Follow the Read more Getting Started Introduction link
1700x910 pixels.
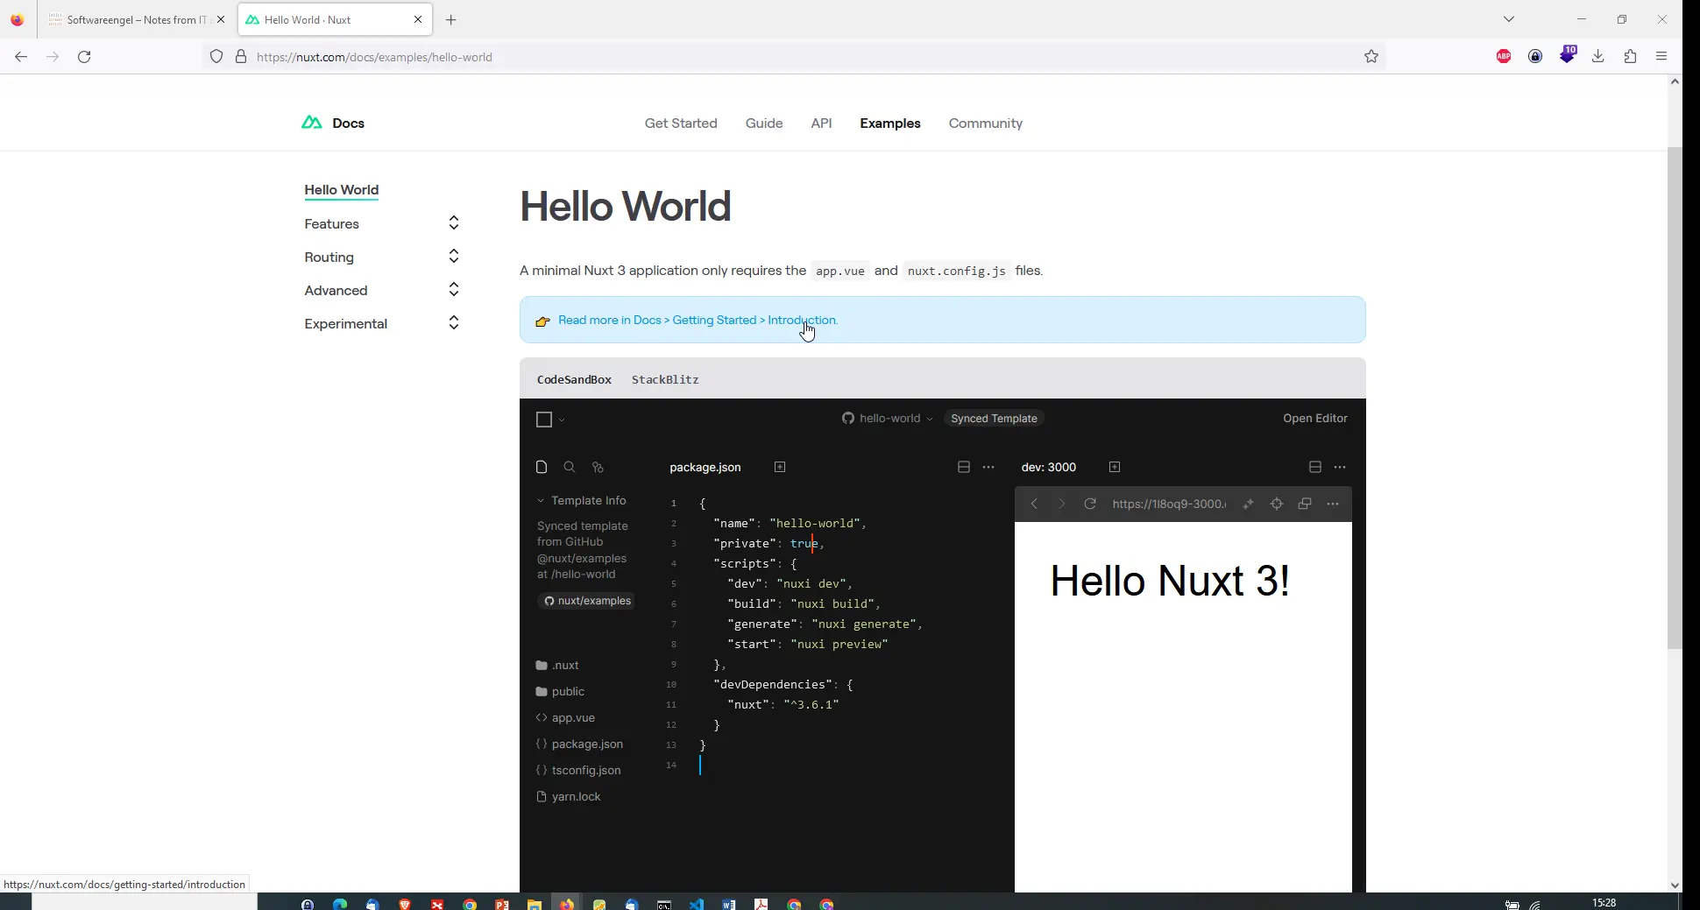[698, 321]
